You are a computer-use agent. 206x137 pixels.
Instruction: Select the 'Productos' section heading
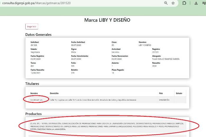tap(33, 114)
